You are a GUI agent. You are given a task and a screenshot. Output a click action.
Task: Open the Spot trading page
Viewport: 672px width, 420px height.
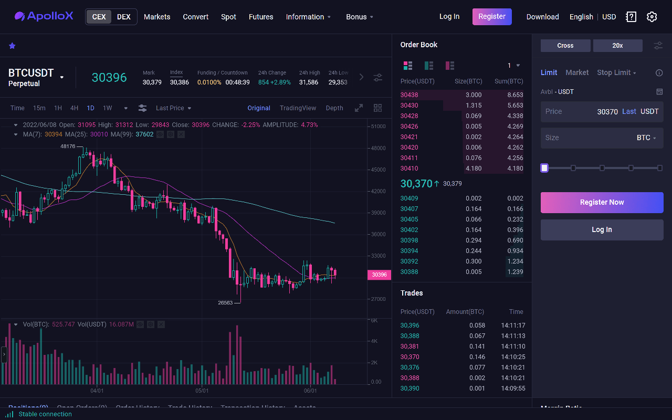(228, 17)
